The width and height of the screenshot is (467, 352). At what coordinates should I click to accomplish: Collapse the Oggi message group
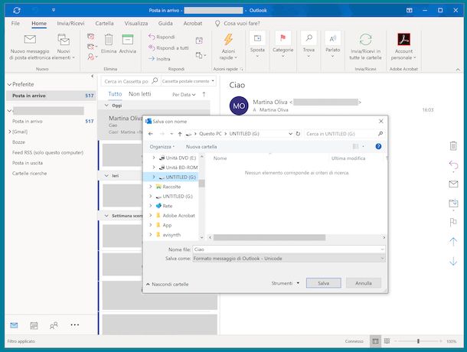[106, 106]
